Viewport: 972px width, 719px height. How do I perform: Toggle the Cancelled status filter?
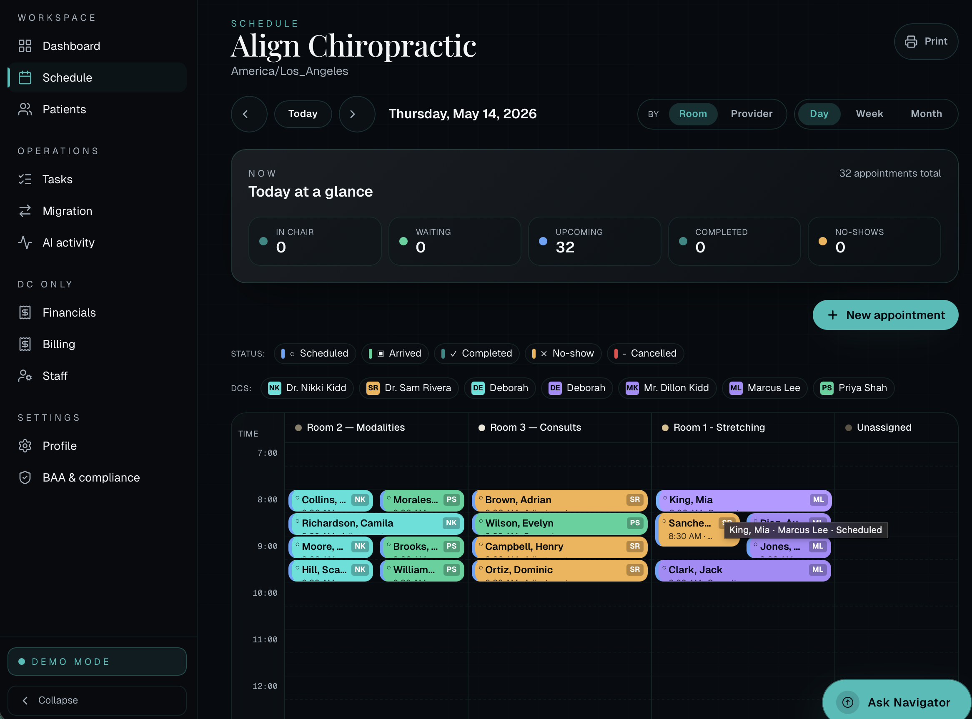coord(645,353)
